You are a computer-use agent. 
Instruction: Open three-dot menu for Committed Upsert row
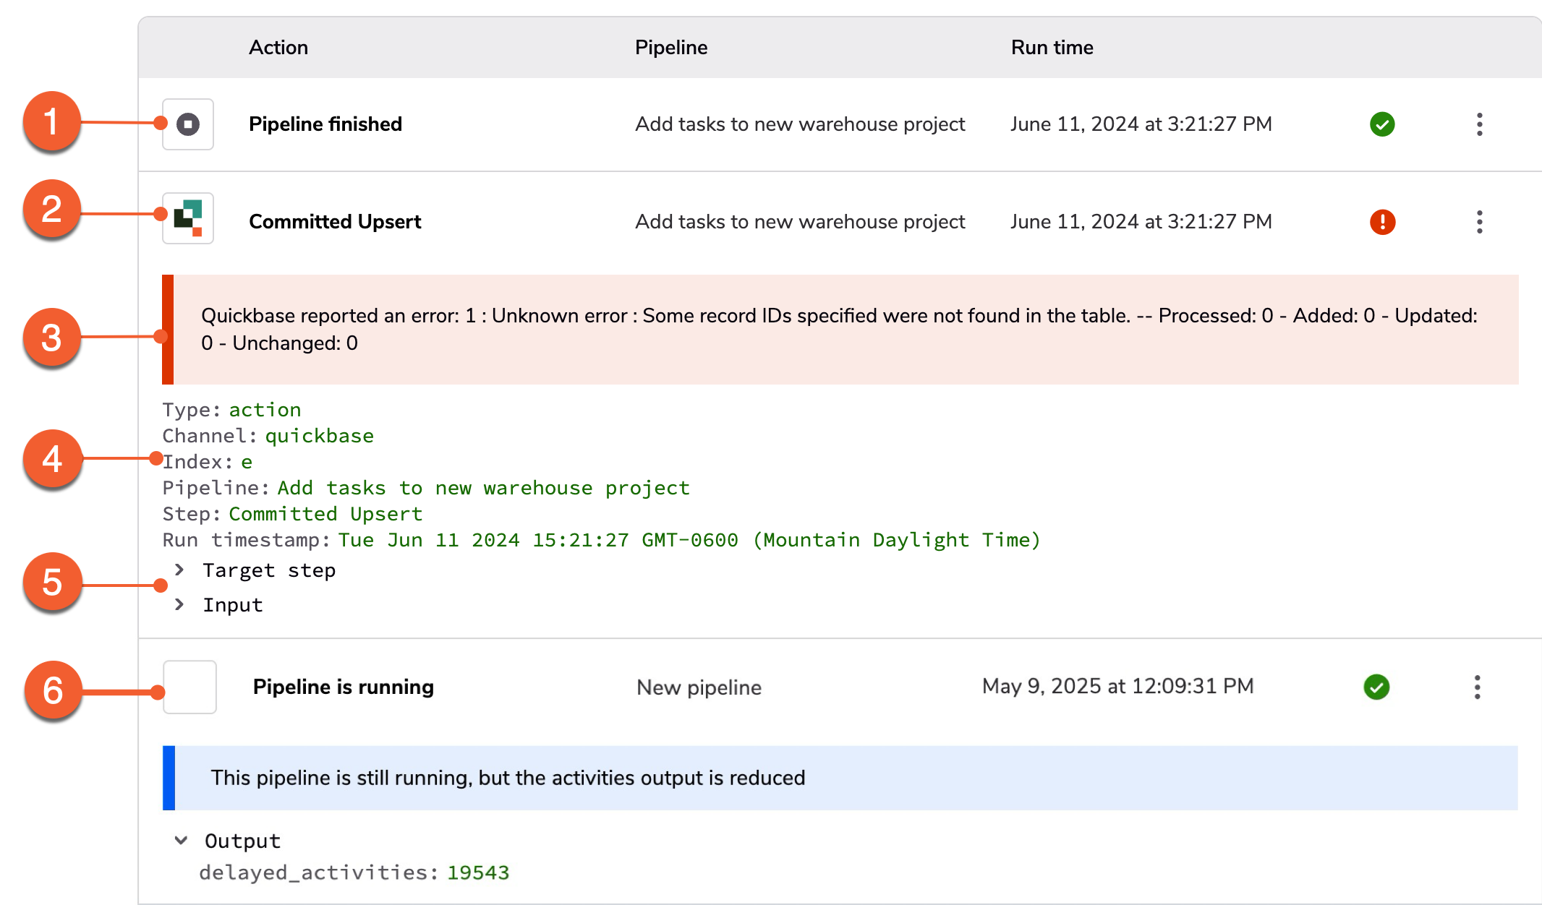[x=1480, y=222]
